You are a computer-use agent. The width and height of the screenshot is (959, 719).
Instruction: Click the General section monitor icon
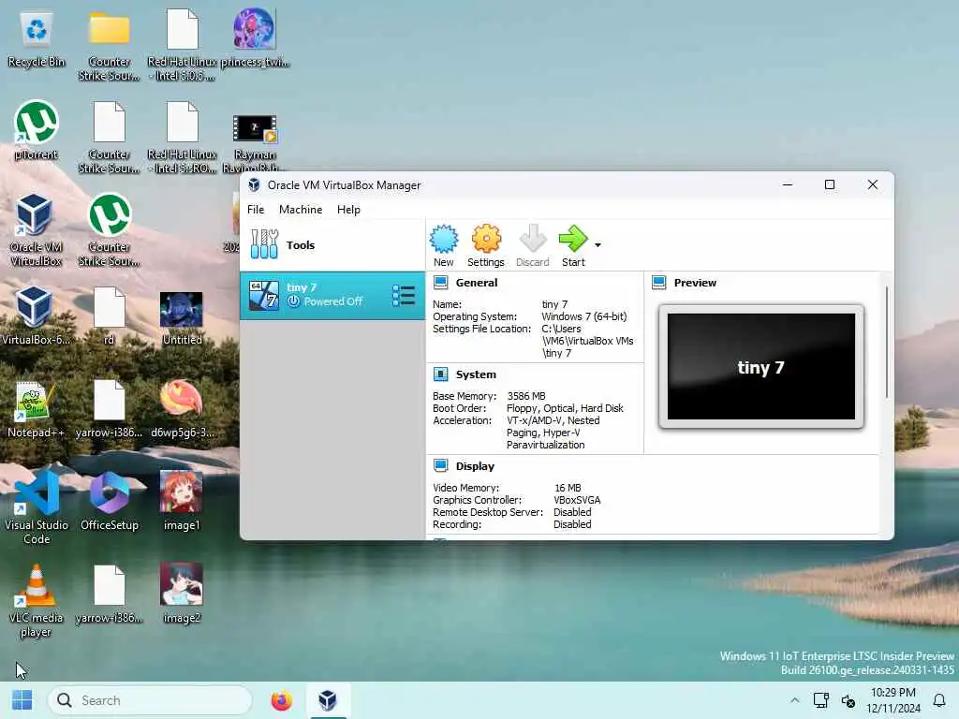tap(440, 283)
